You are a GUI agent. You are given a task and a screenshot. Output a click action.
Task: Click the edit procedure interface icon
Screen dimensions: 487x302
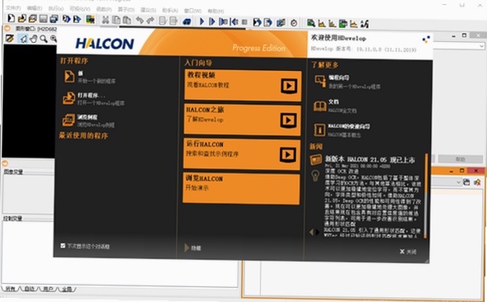click(477, 182)
